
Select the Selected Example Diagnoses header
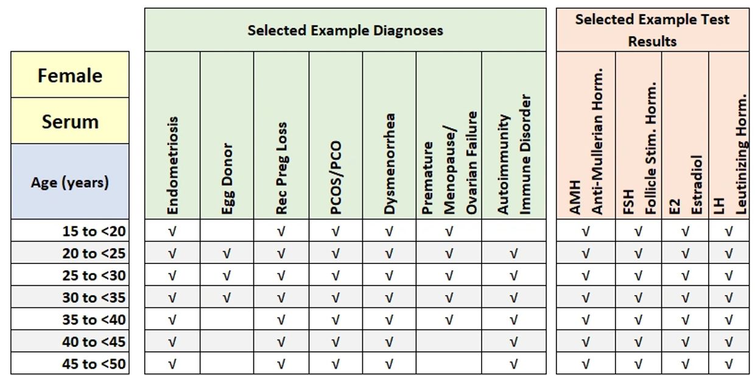tap(345, 30)
